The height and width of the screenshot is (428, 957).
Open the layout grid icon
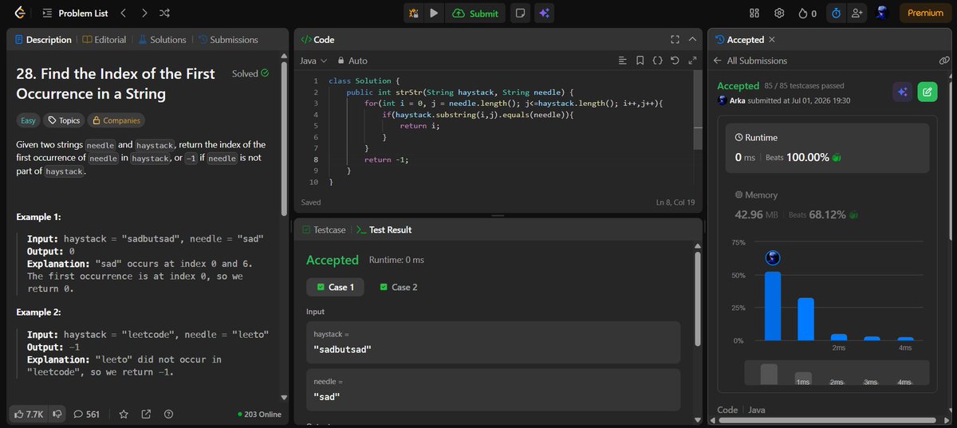pyautogui.click(x=754, y=13)
